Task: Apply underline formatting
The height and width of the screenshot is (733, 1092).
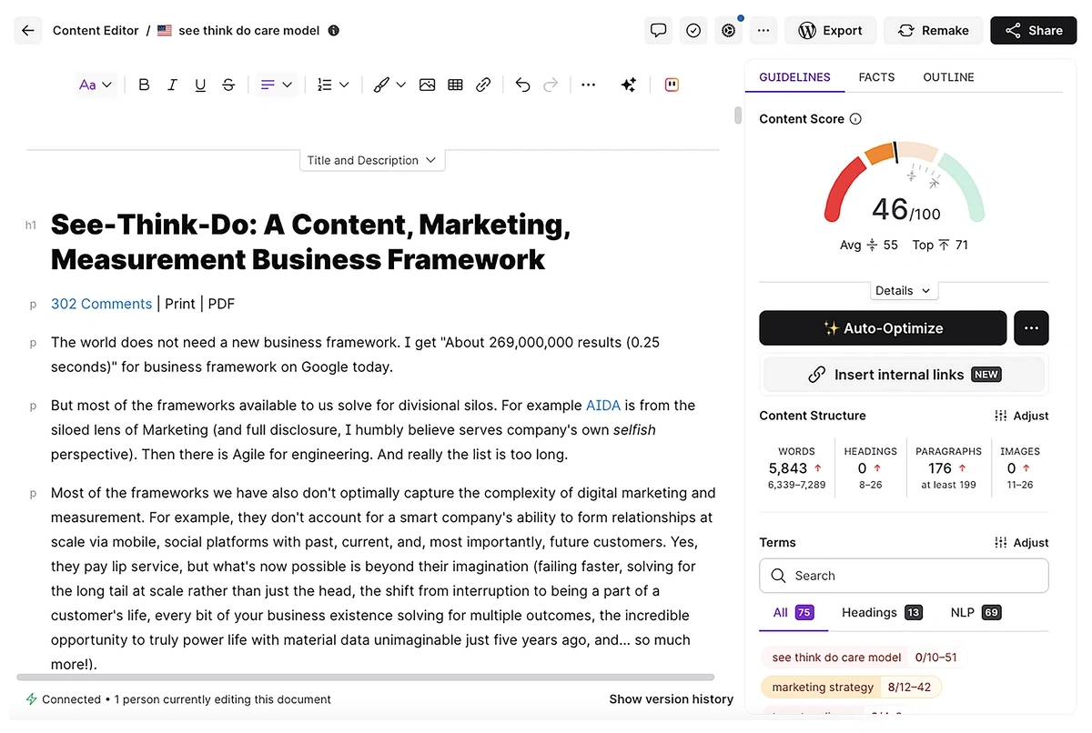Action: 200,85
